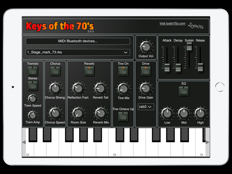The height and width of the screenshot is (174, 232).
Task: Click the Reverb Tail knob
Action: point(100,88)
